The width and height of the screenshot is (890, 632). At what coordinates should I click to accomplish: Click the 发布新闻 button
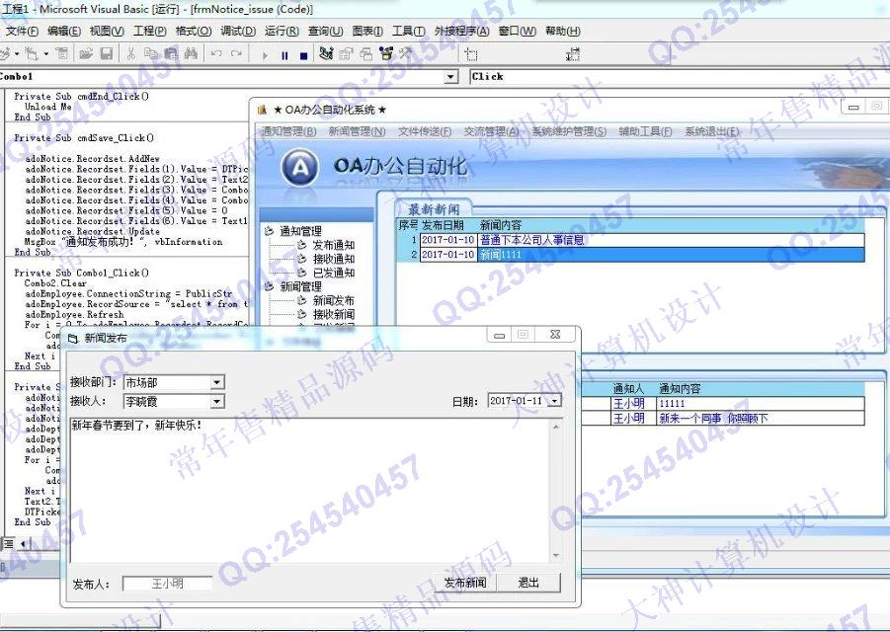[465, 583]
